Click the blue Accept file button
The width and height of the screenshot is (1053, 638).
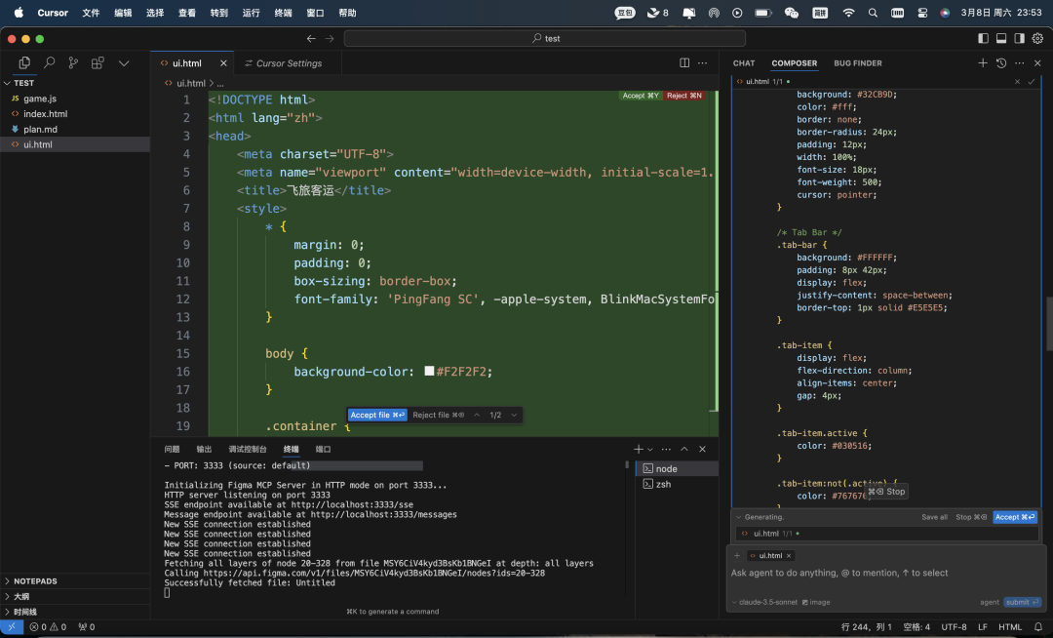(x=377, y=415)
